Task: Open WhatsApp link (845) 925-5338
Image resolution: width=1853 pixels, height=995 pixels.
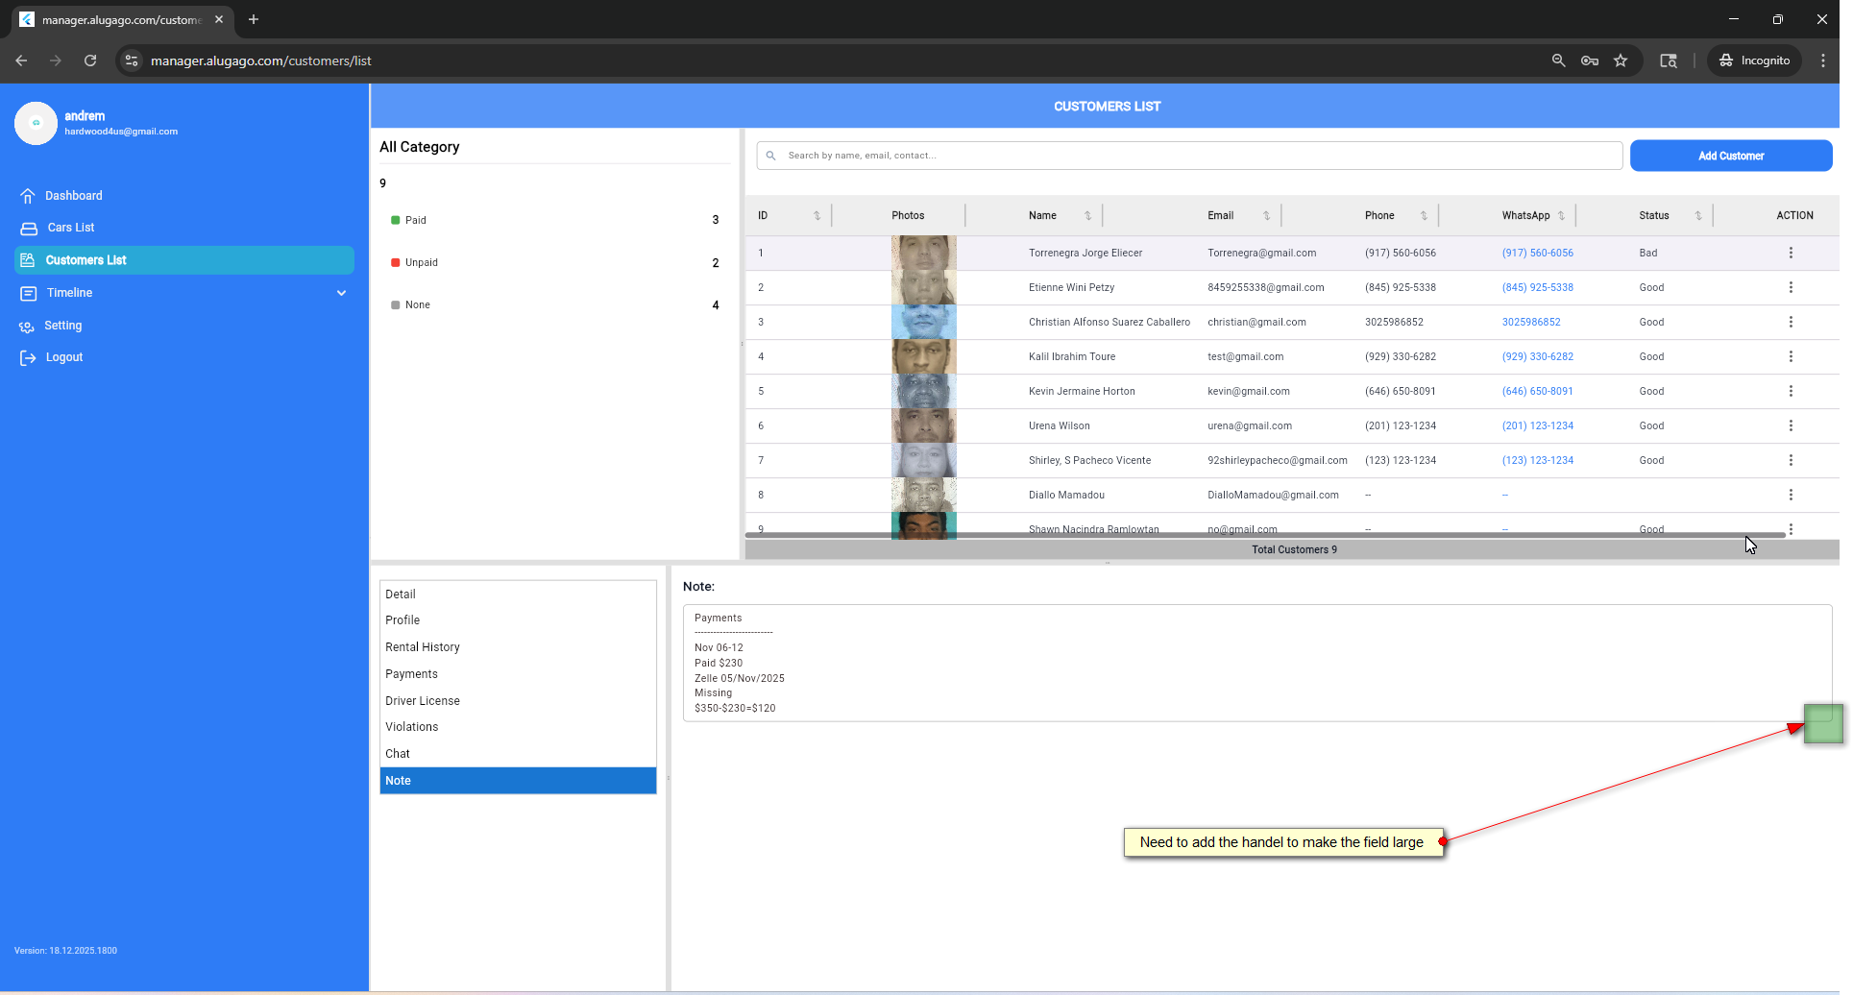Action: coord(1537,288)
